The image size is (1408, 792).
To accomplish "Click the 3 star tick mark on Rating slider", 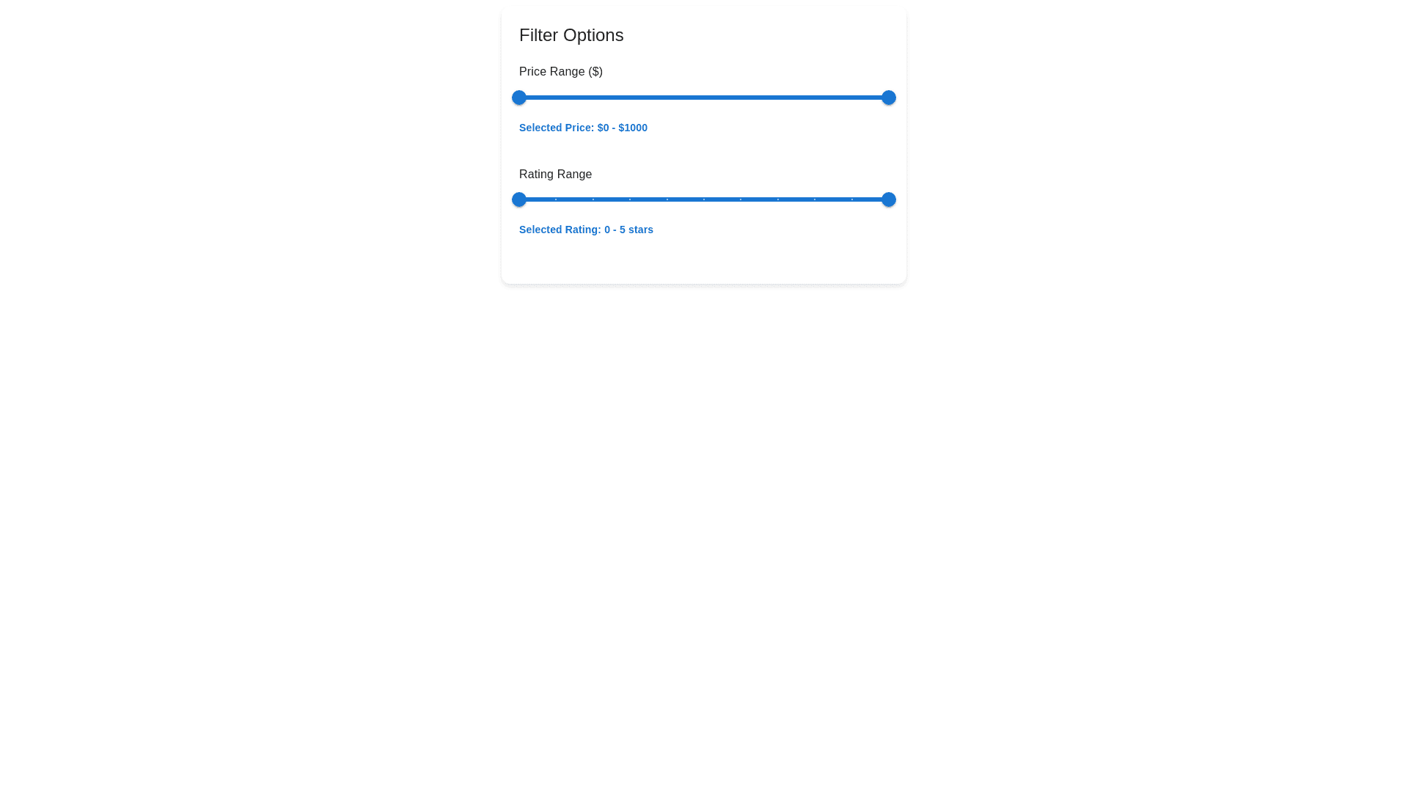I will click(741, 199).
